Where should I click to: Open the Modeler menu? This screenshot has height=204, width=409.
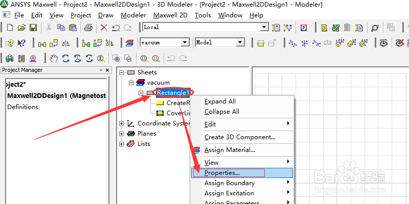point(133,15)
